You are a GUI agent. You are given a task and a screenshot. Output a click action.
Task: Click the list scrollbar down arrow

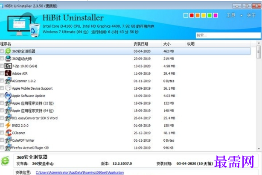pyautogui.click(x=259, y=149)
